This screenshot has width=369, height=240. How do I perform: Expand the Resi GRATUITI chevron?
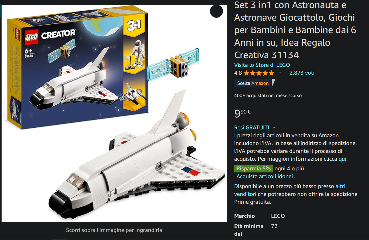click(x=274, y=127)
